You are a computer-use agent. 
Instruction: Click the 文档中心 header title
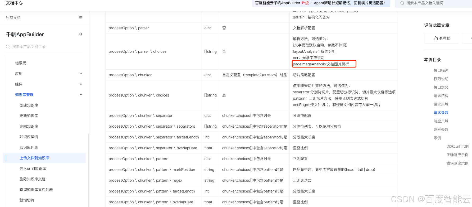click(14, 3)
